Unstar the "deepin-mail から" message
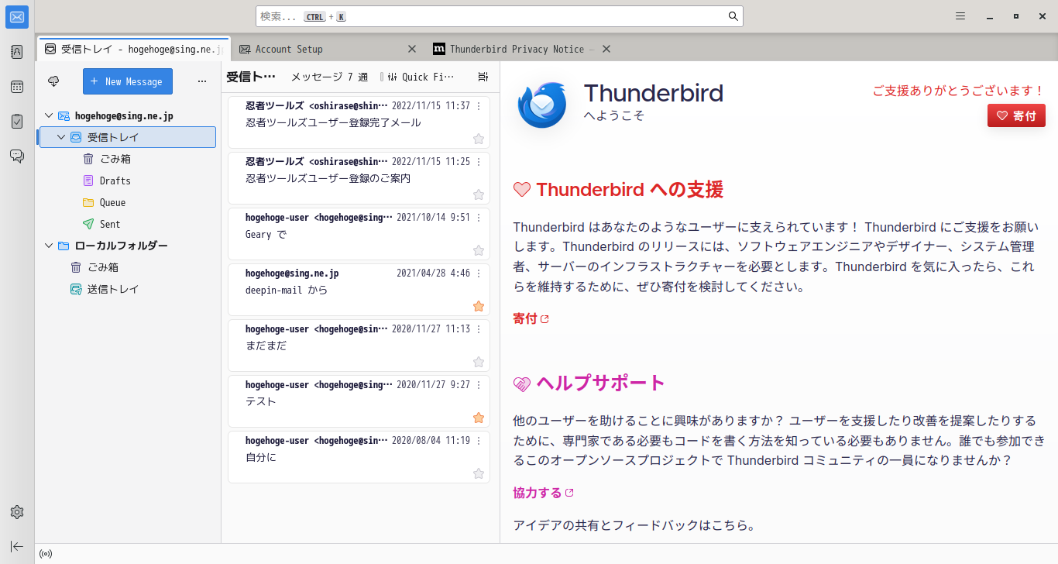The width and height of the screenshot is (1058, 564). pyautogui.click(x=479, y=306)
